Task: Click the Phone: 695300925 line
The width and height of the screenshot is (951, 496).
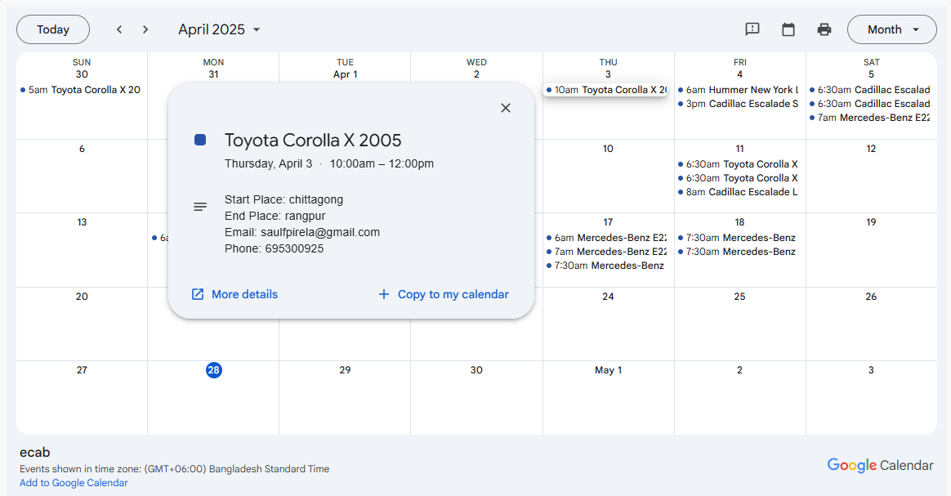Action: (x=275, y=248)
